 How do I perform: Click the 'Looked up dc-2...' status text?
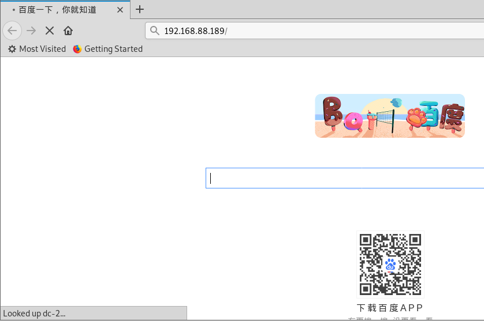coord(34,314)
